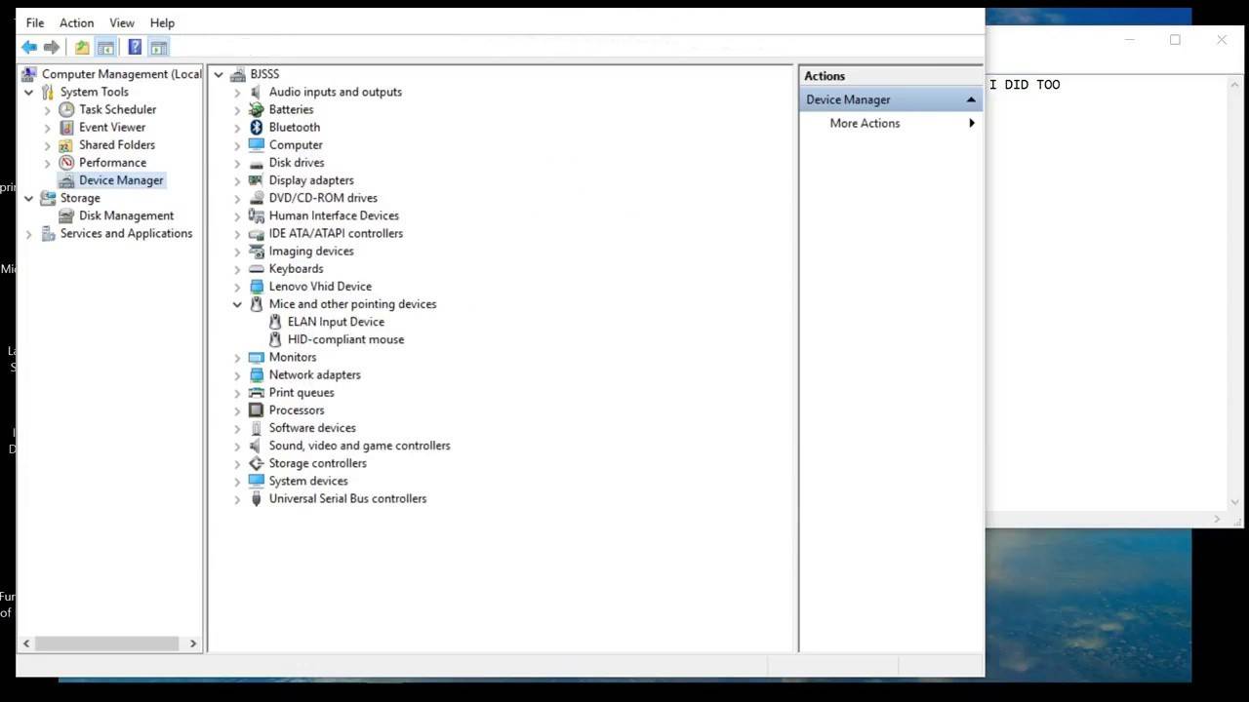Image resolution: width=1249 pixels, height=702 pixels.
Task: Expand the Print queues category
Action: 237,392
